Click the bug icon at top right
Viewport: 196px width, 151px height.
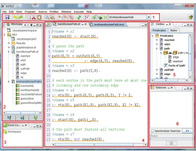pyautogui.click(x=191, y=17)
